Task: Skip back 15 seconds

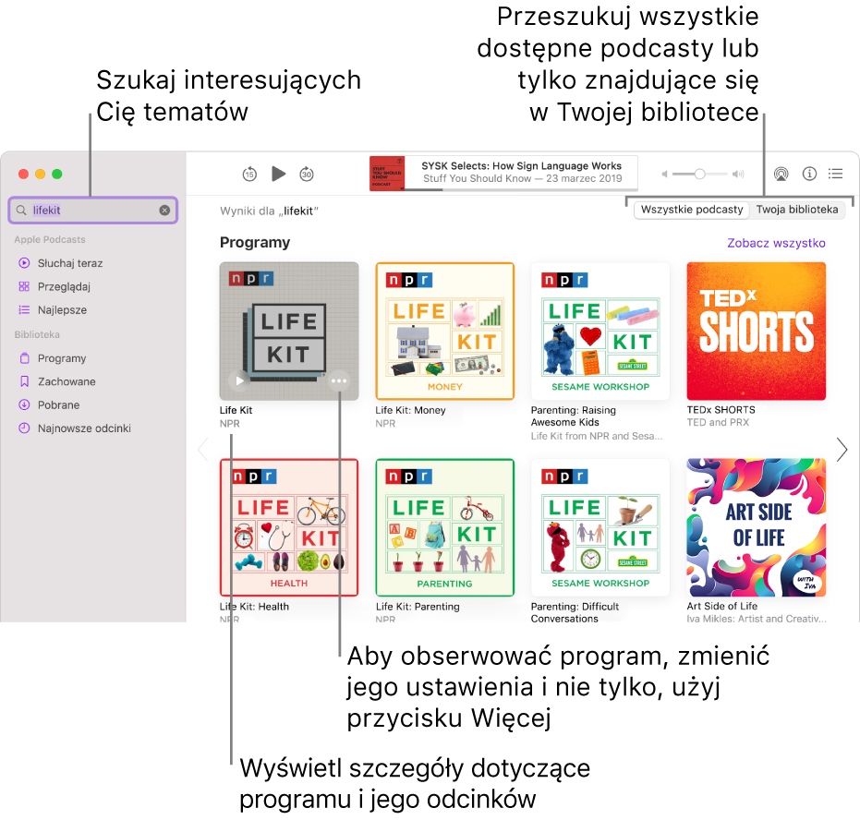Action: (x=249, y=175)
